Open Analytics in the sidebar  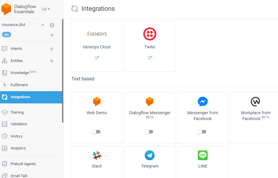point(18,148)
